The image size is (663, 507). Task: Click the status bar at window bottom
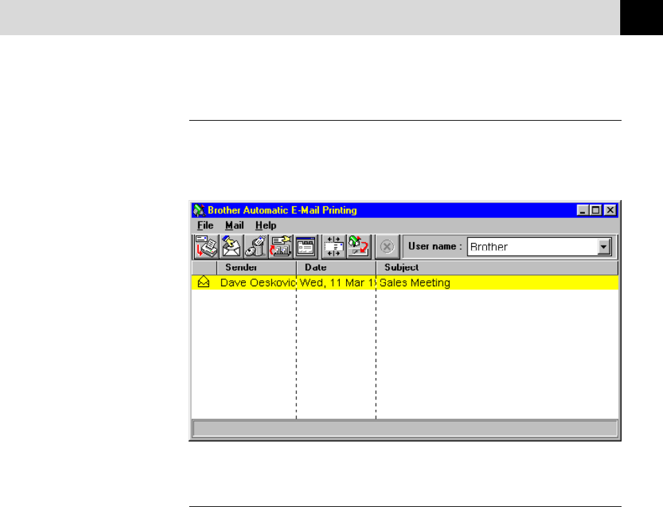(x=405, y=428)
